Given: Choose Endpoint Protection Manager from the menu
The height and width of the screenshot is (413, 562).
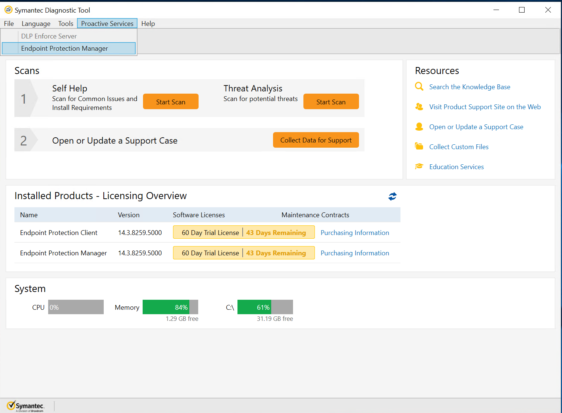Looking at the screenshot, I should [x=69, y=48].
